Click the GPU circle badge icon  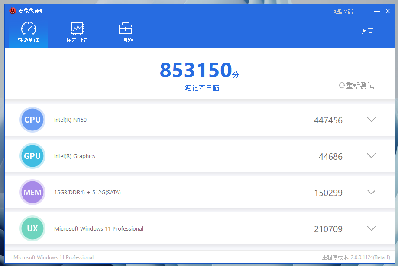click(32, 156)
